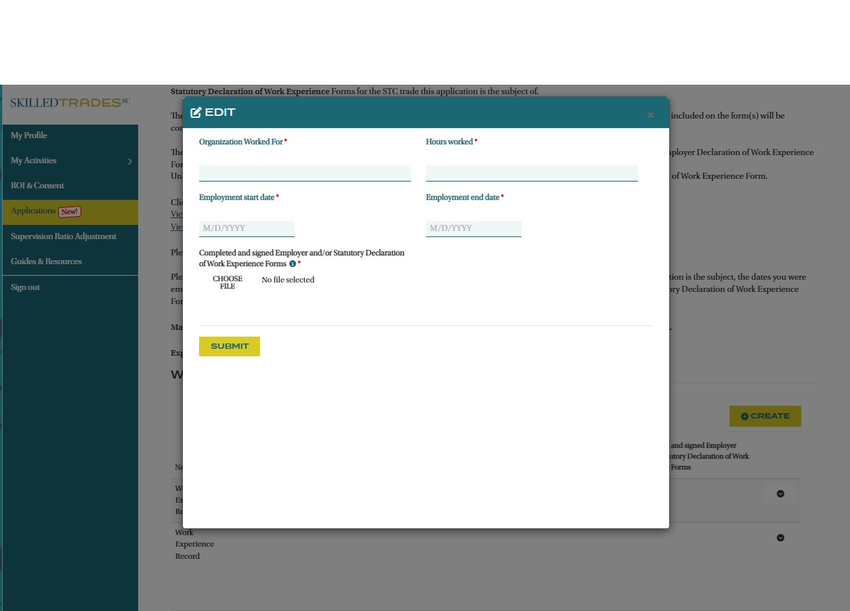Go to ROI & Consent page
Screen dimensions: 850x611
37,186
